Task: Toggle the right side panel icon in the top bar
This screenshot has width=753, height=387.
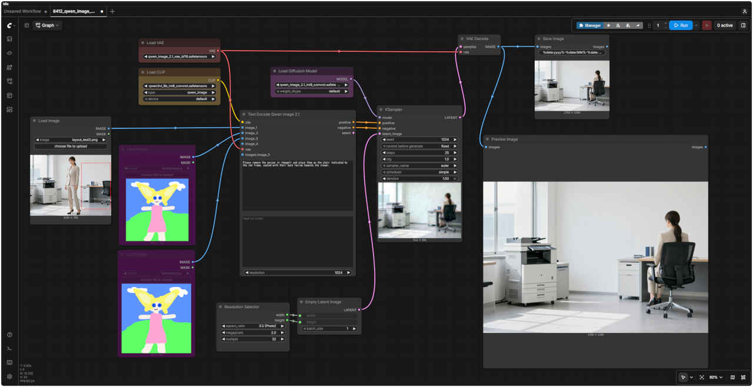Action: [x=743, y=25]
